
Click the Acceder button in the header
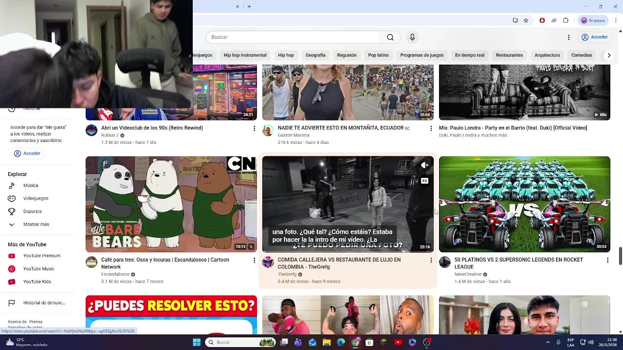click(x=595, y=37)
